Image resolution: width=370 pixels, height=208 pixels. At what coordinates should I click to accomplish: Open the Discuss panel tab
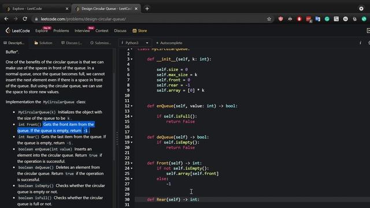coord(72,43)
